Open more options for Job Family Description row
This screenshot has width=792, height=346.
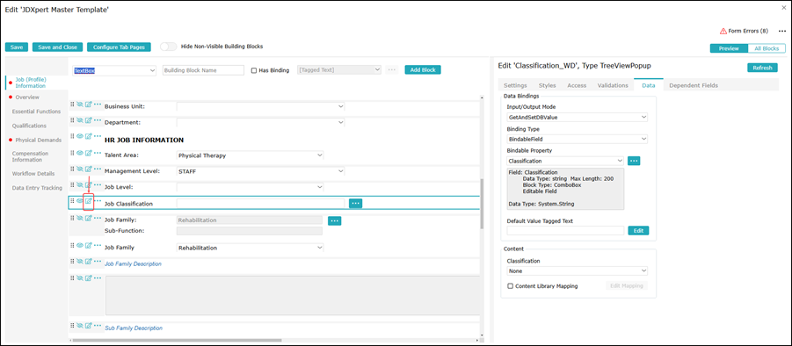point(98,261)
